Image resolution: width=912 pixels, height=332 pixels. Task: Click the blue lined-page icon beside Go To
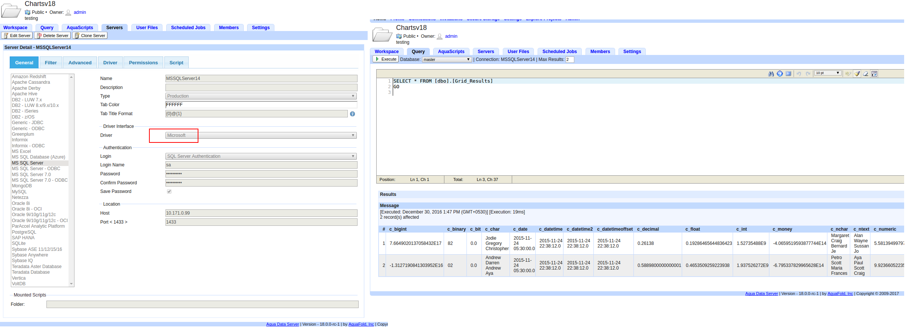click(788, 74)
